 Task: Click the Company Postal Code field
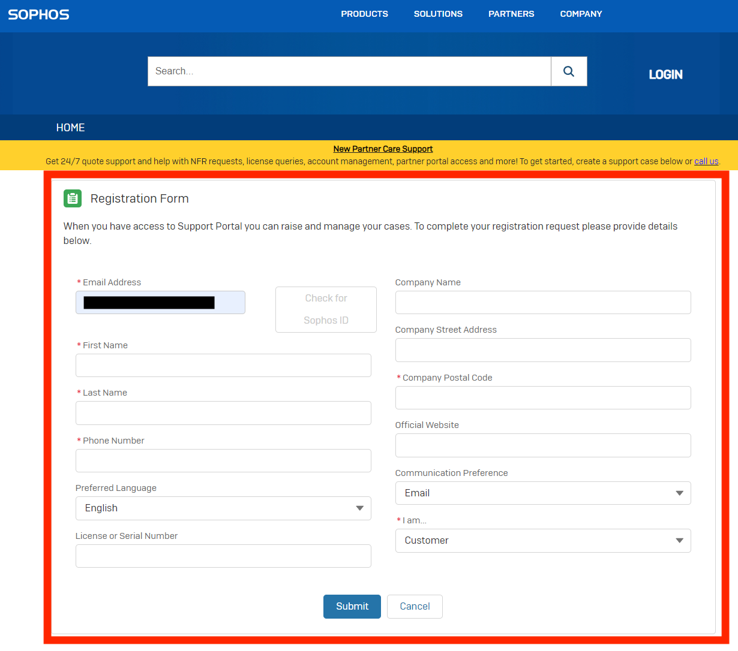[x=542, y=398]
